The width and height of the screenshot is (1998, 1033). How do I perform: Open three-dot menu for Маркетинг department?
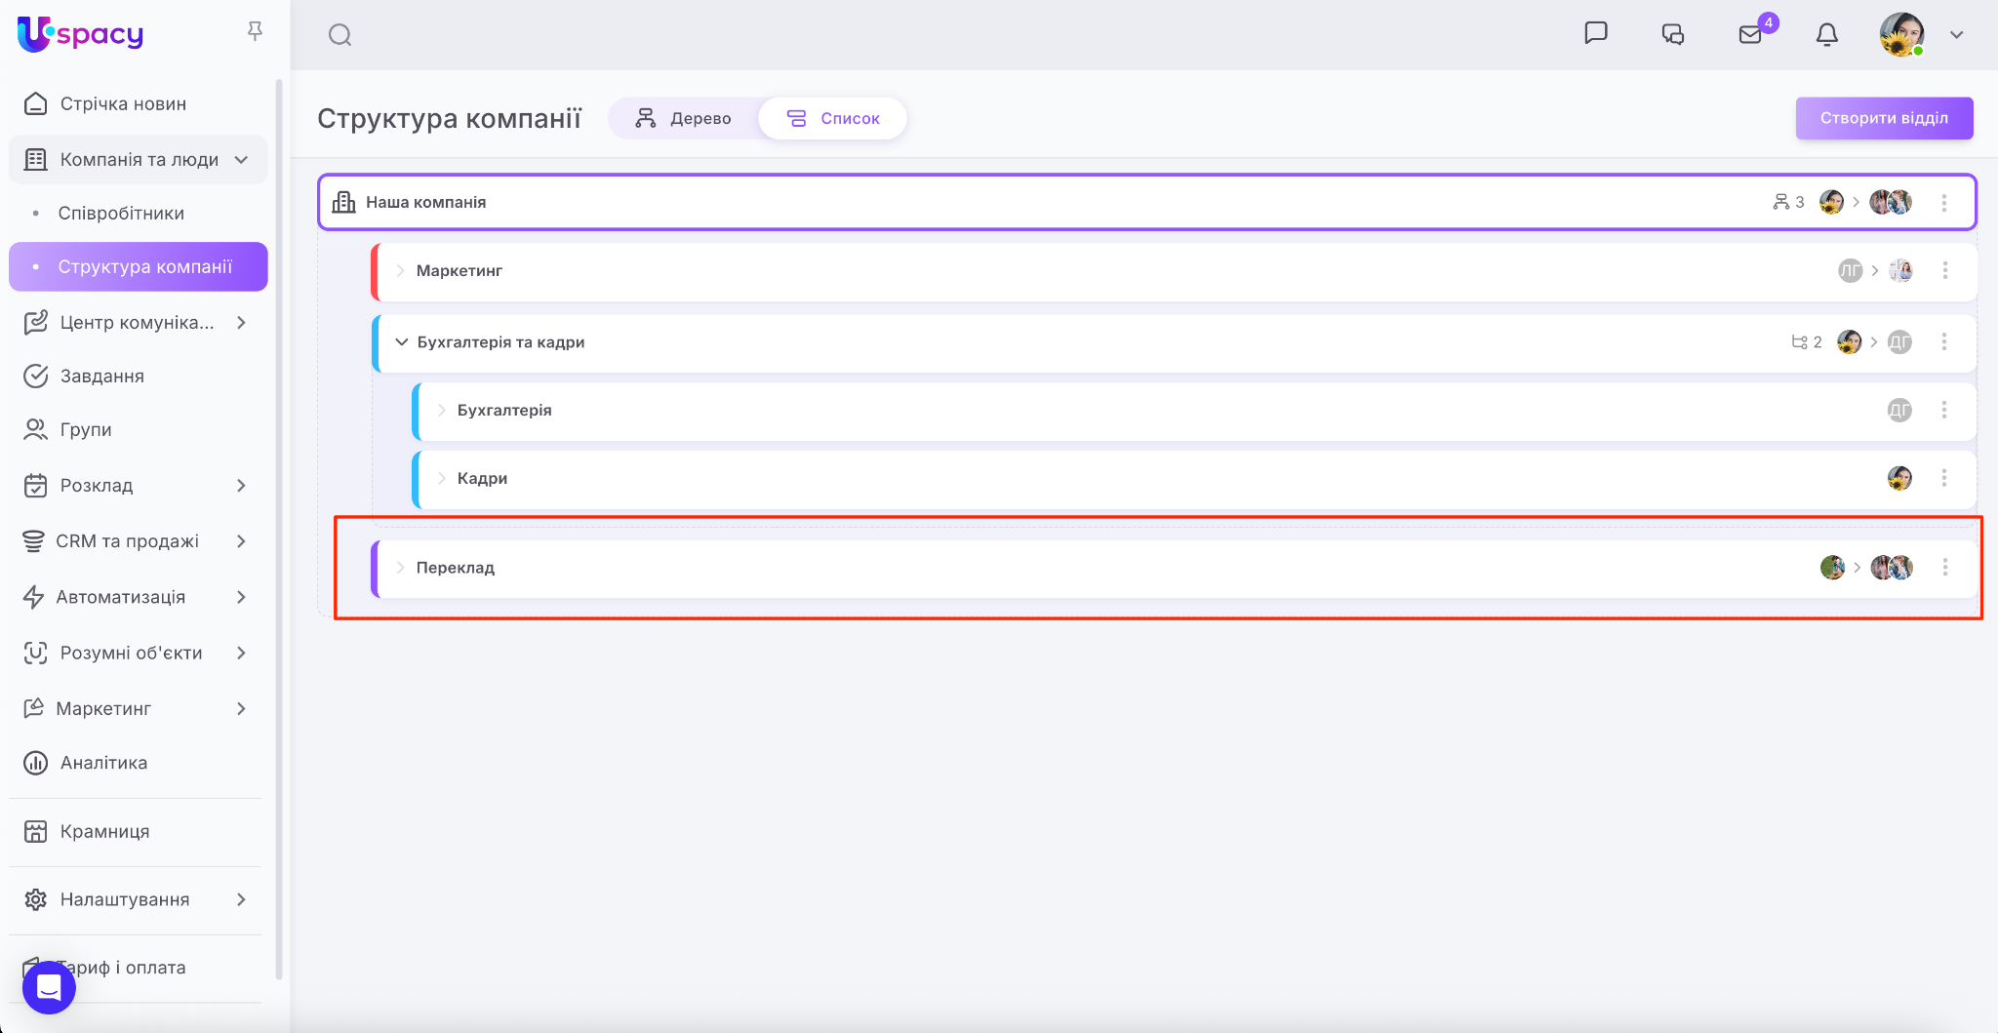pos(1944,271)
